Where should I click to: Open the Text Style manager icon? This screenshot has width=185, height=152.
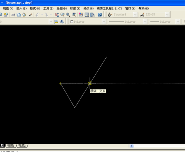(x=110, y=15)
